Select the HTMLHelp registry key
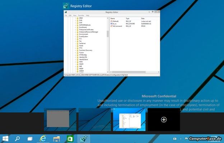This screenshot has height=143, width=224. [83, 55]
